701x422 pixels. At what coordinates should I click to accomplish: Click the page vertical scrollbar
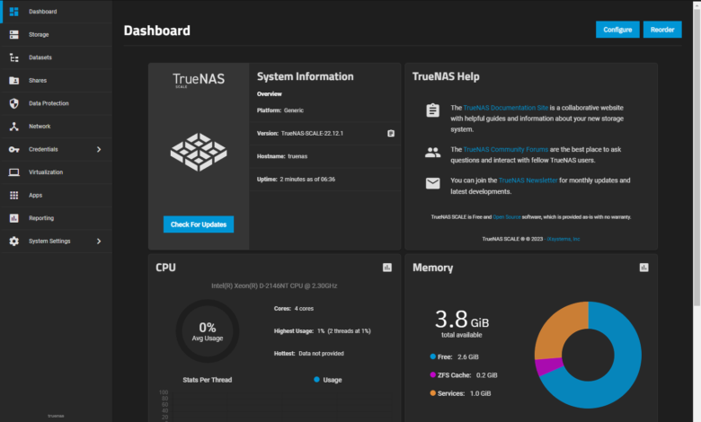pos(697,156)
